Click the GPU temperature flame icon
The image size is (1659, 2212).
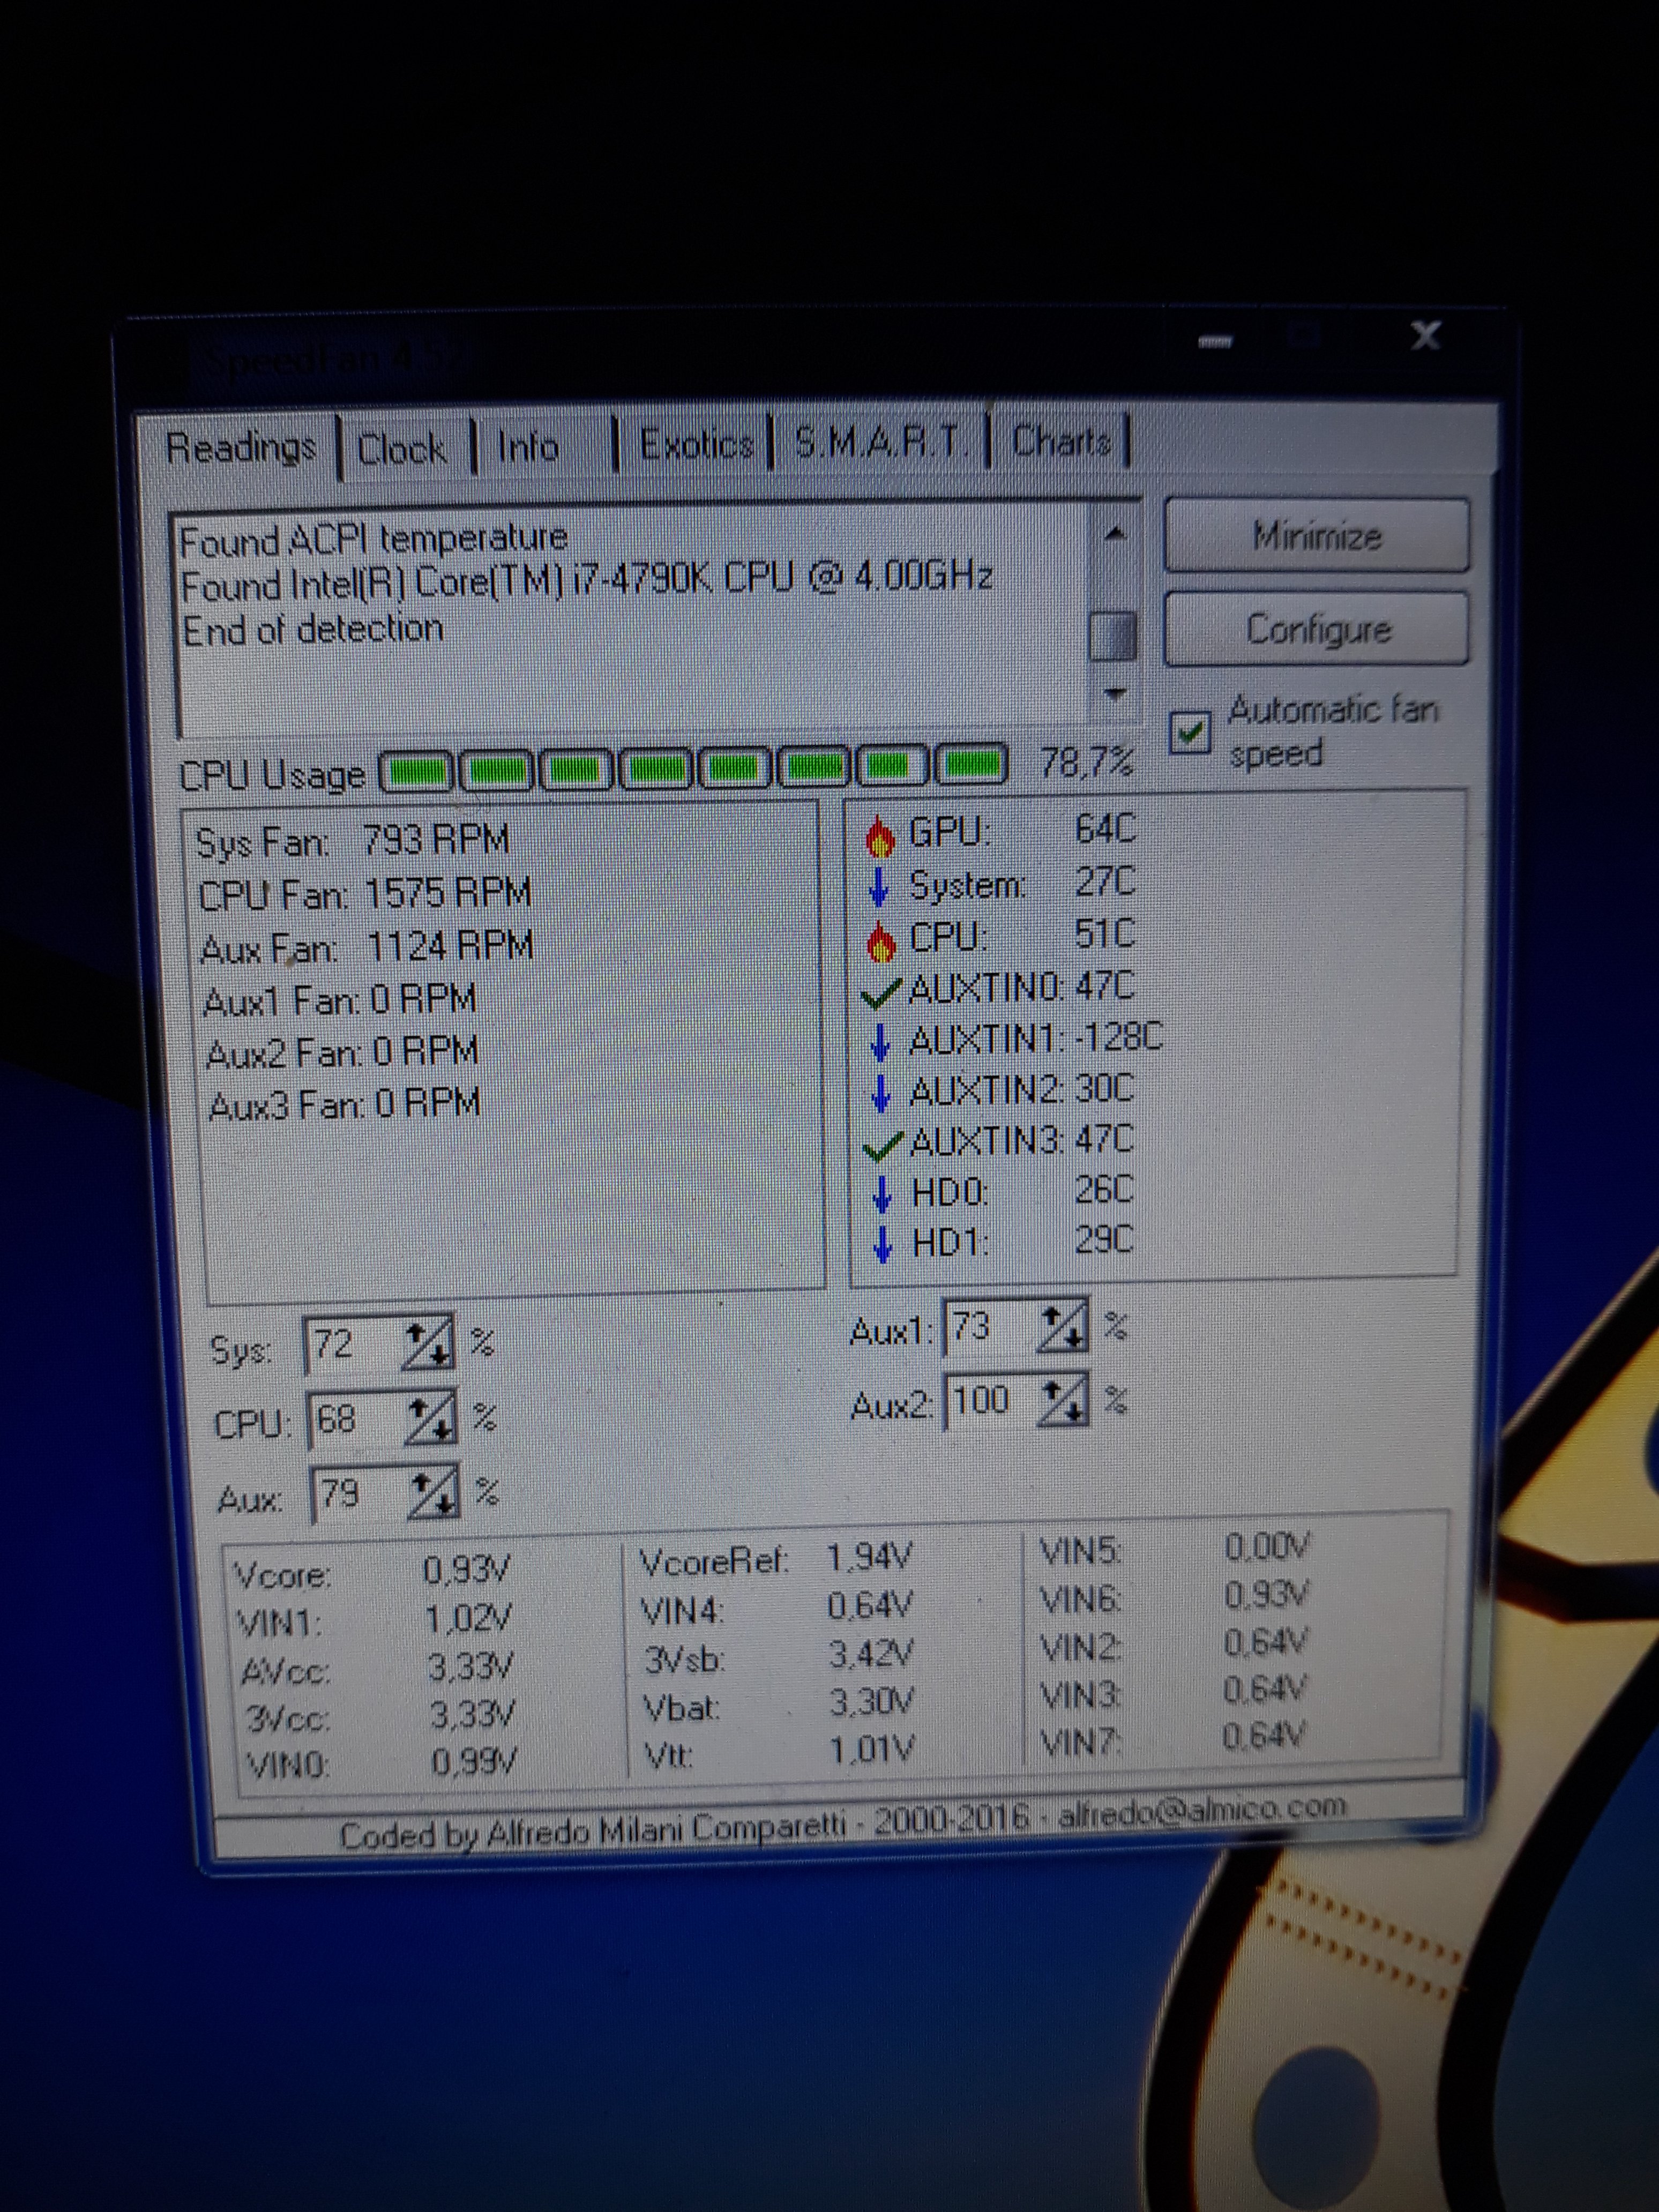click(879, 836)
